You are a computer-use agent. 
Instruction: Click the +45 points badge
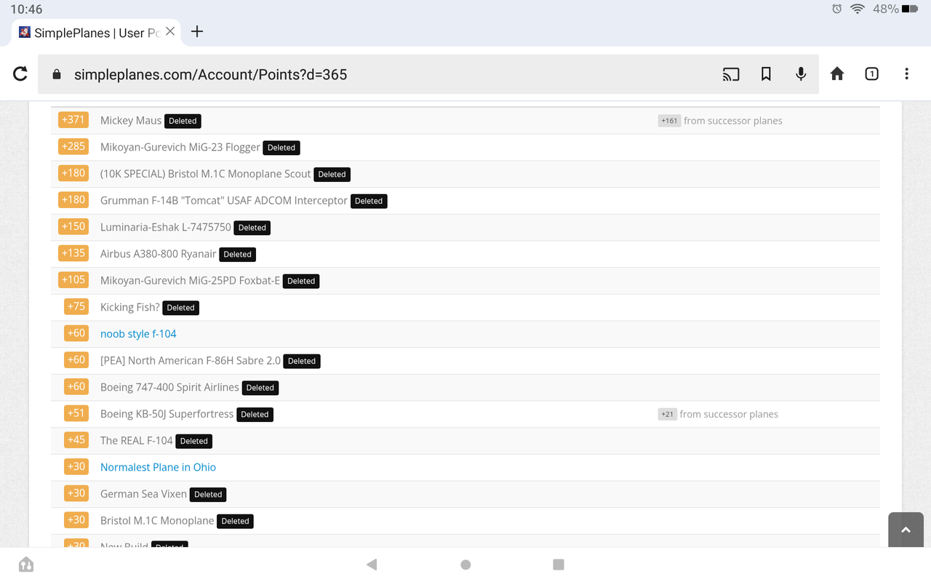76,439
